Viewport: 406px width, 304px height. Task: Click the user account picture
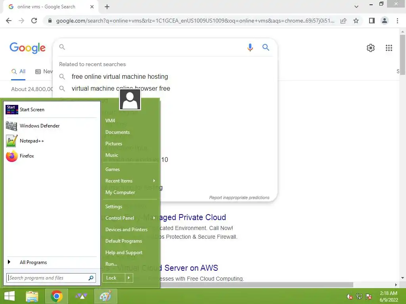click(x=130, y=100)
